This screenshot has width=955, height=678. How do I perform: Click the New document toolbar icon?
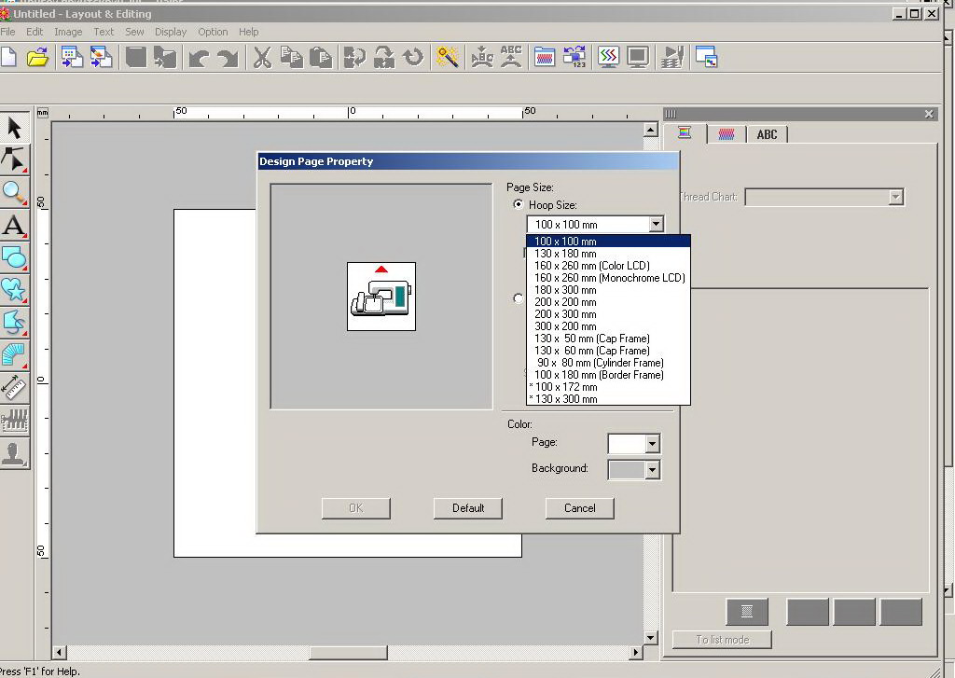coord(8,58)
